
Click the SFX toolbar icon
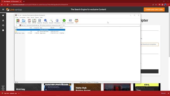pyautogui.click(x=76, y=21)
